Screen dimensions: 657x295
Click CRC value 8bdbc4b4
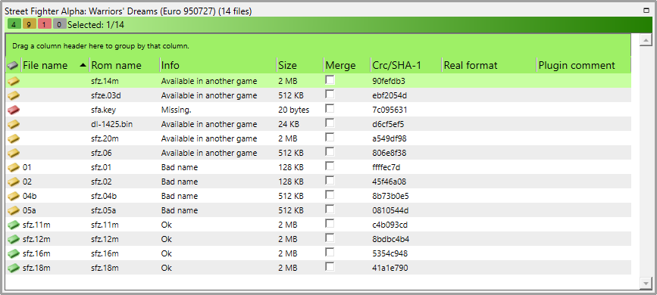pyautogui.click(x=390, y=239)
